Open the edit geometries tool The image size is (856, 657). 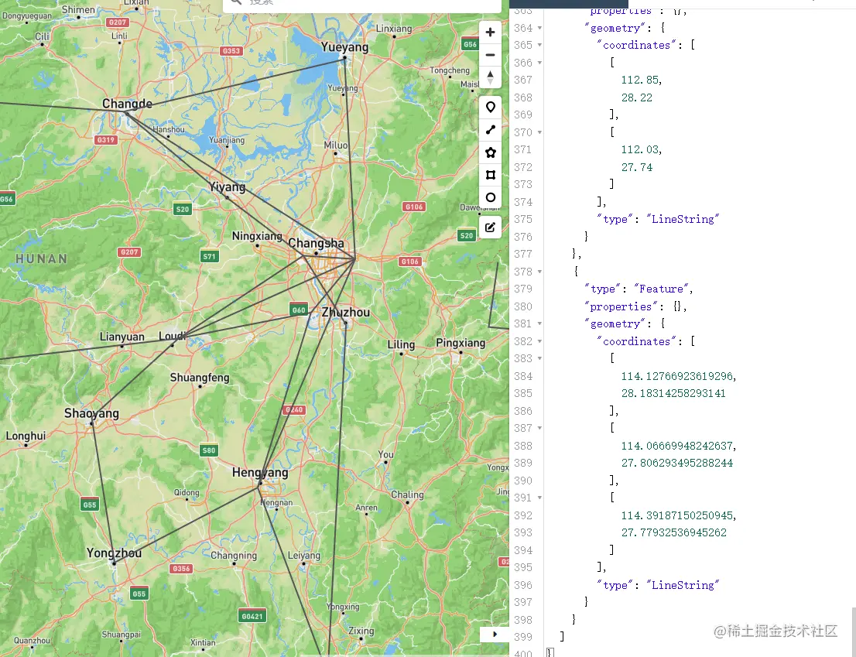pyautogui.click(x=490, y=227)
